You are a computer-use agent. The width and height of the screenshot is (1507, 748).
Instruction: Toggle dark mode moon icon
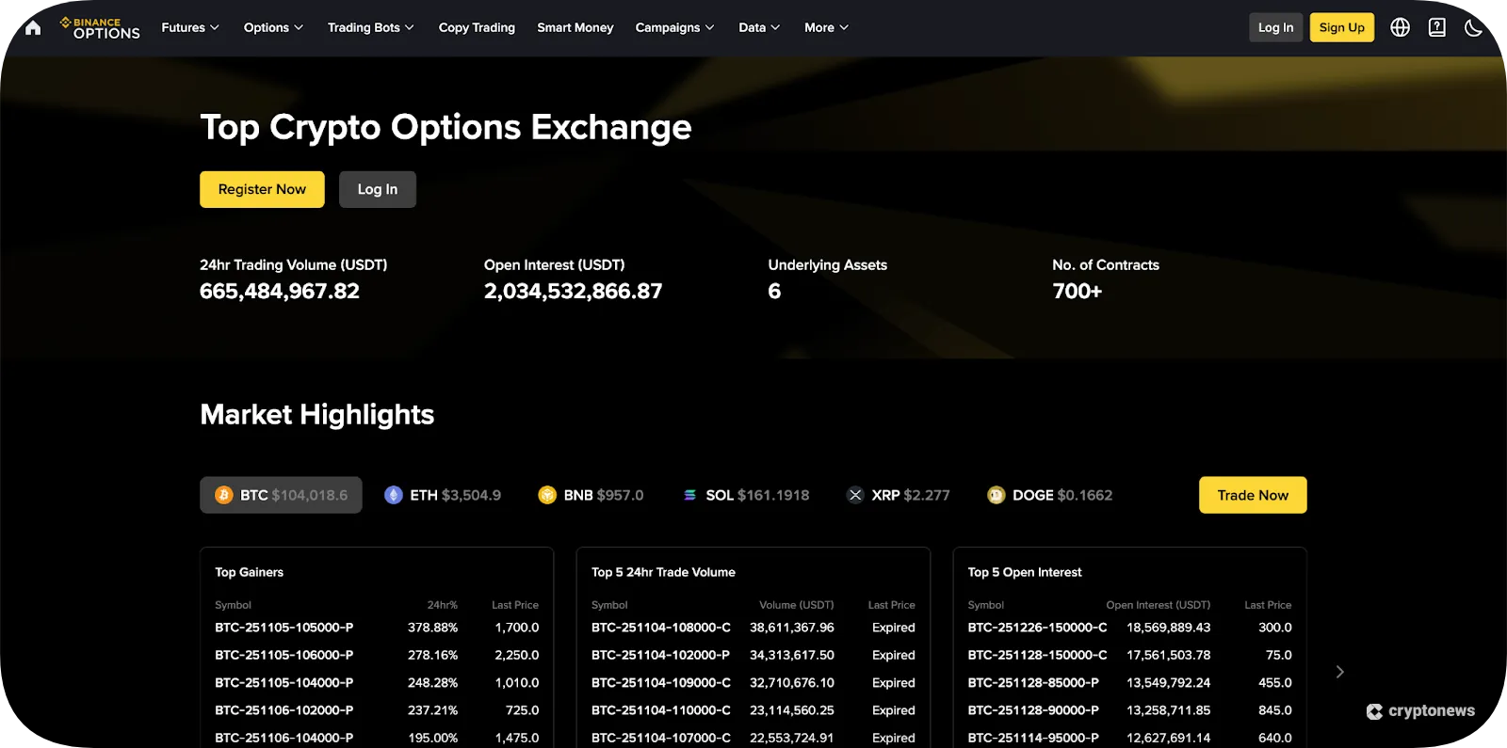point(1473,27)
